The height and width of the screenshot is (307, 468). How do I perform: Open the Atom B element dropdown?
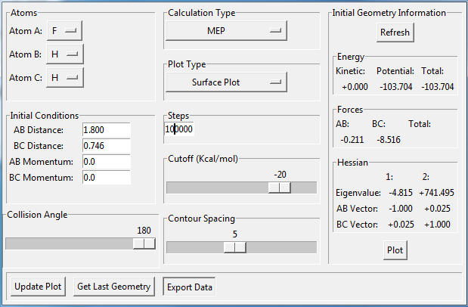[x=64, y=54]
